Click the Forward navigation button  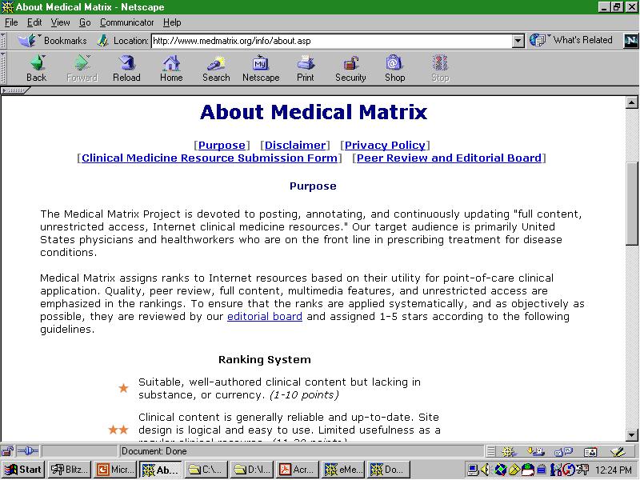pos(82,69)
